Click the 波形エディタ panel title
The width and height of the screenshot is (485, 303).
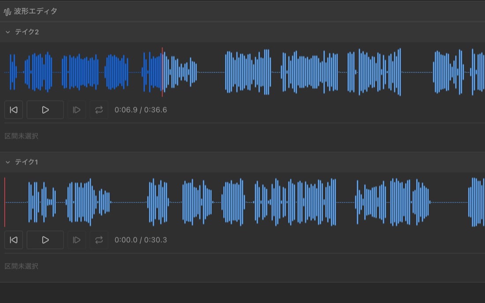coord(36,11)
